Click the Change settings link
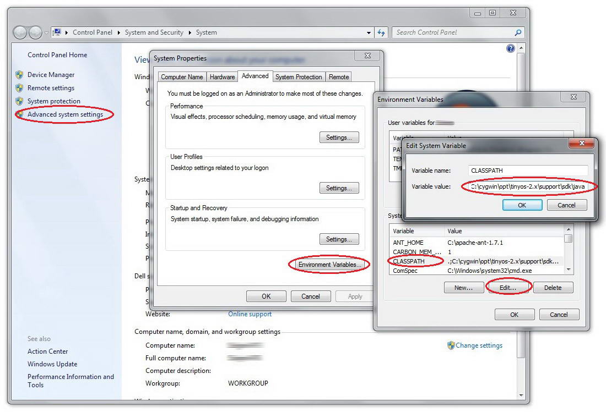This screenshot has width=606, height=412. 479,345
